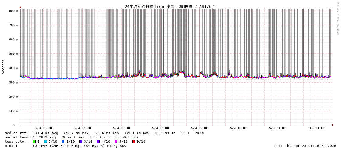341x150 pixels.
Task: Click the 800 m y-axis tick label
Action: [14, 11]
